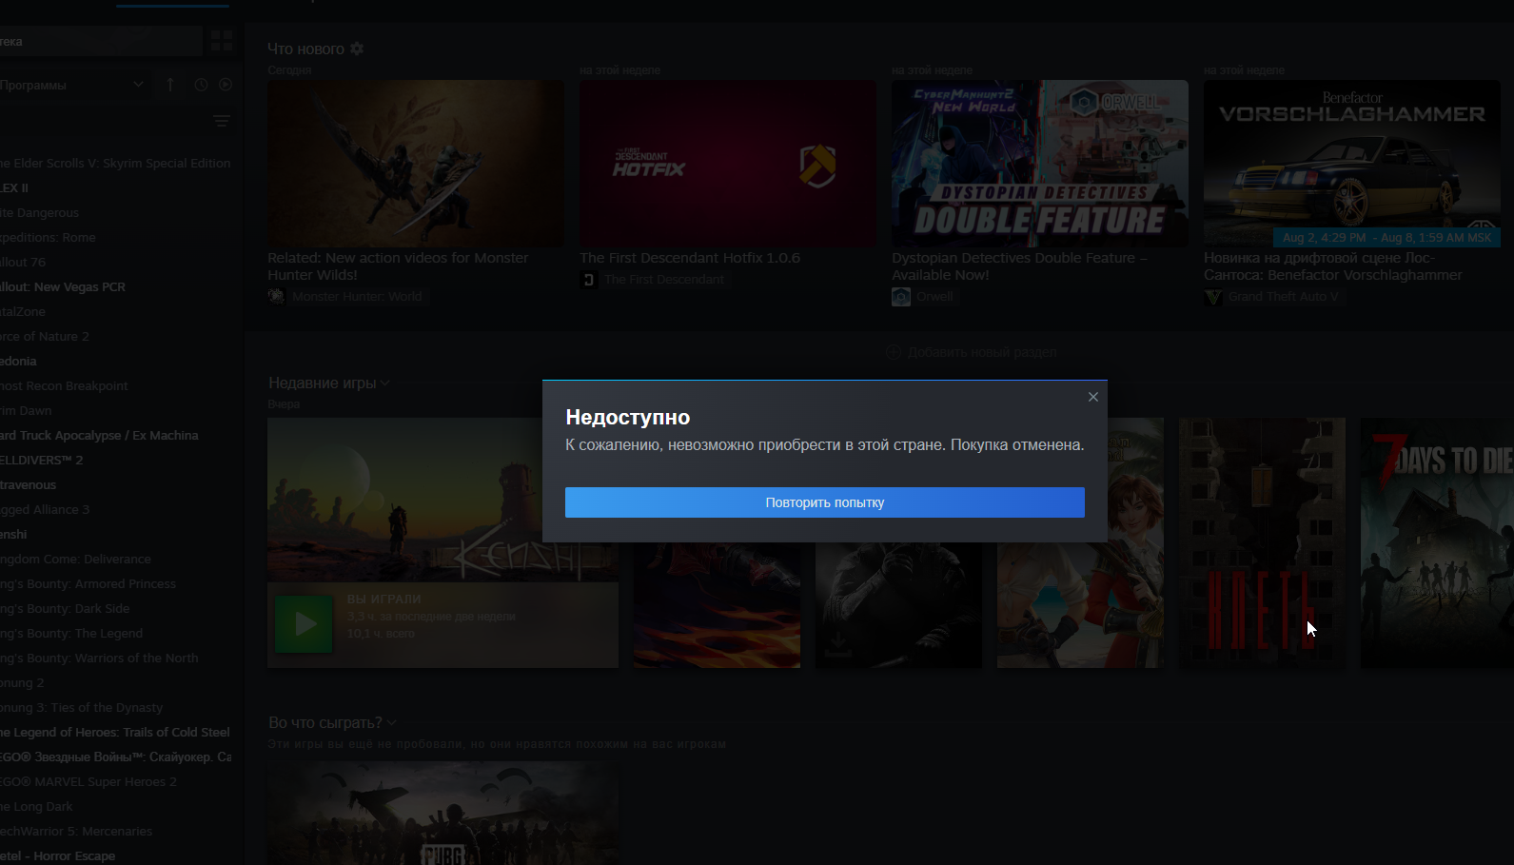Click The First Descendant game icon

click(589, 280)
